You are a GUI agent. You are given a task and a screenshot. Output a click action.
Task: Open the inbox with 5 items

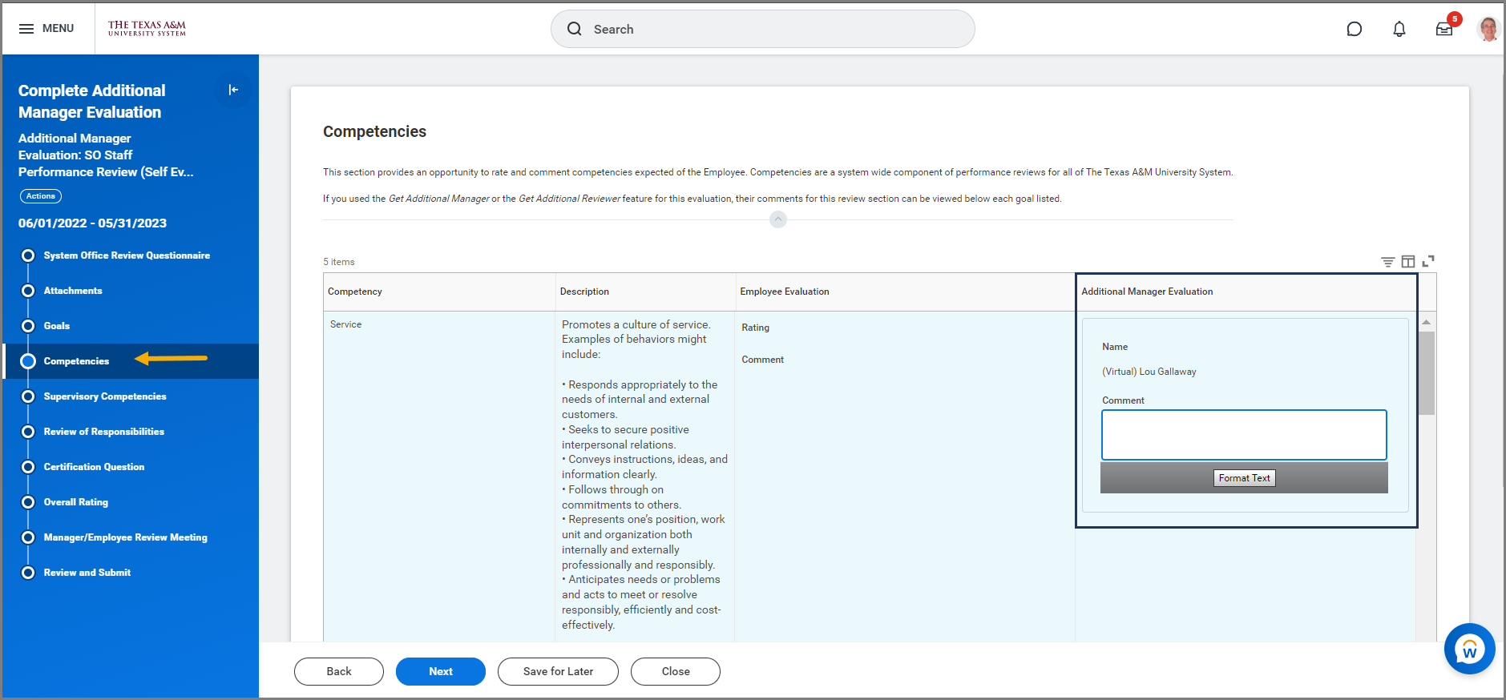(x=1443, y=30)
